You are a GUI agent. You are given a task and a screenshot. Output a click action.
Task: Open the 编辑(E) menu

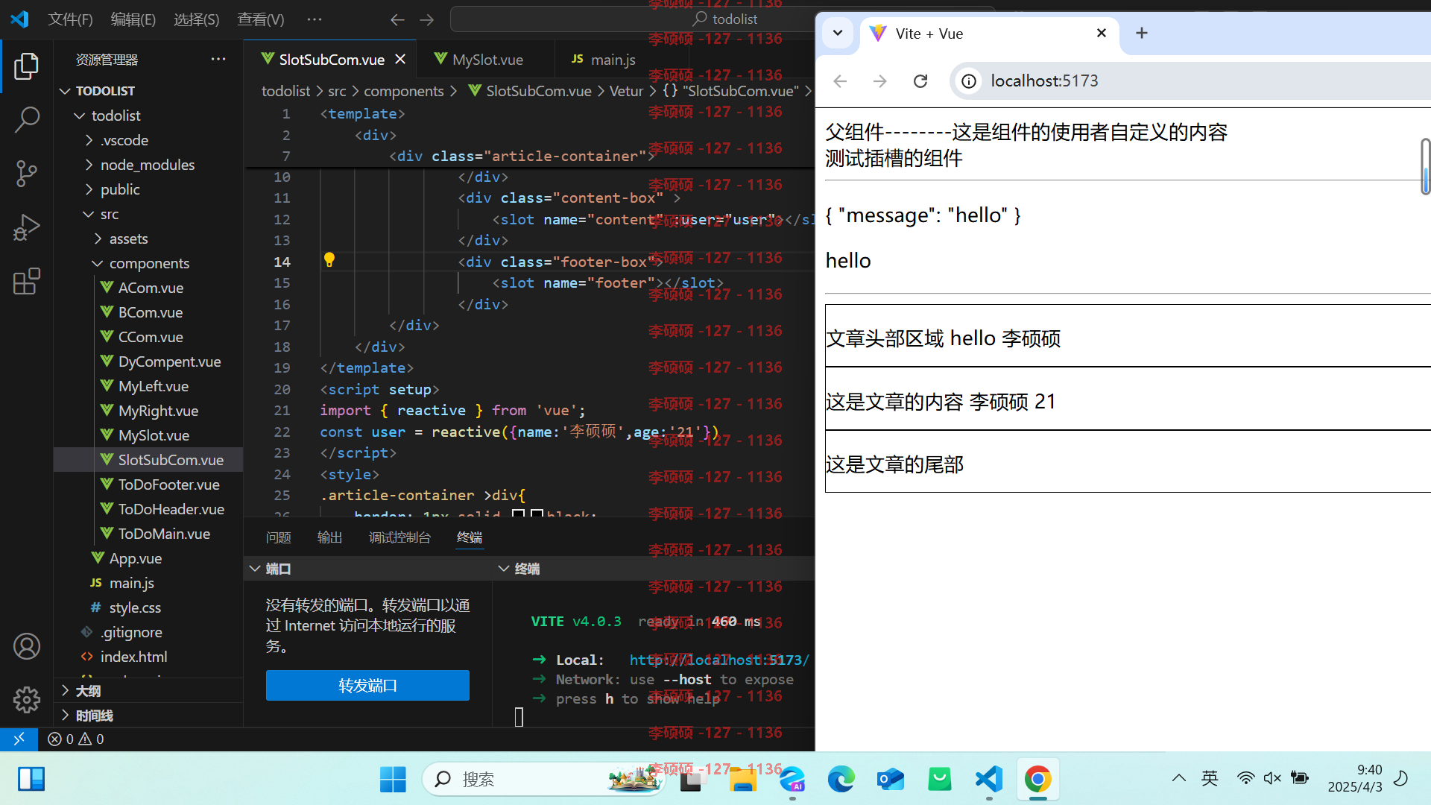pos(133,19)
